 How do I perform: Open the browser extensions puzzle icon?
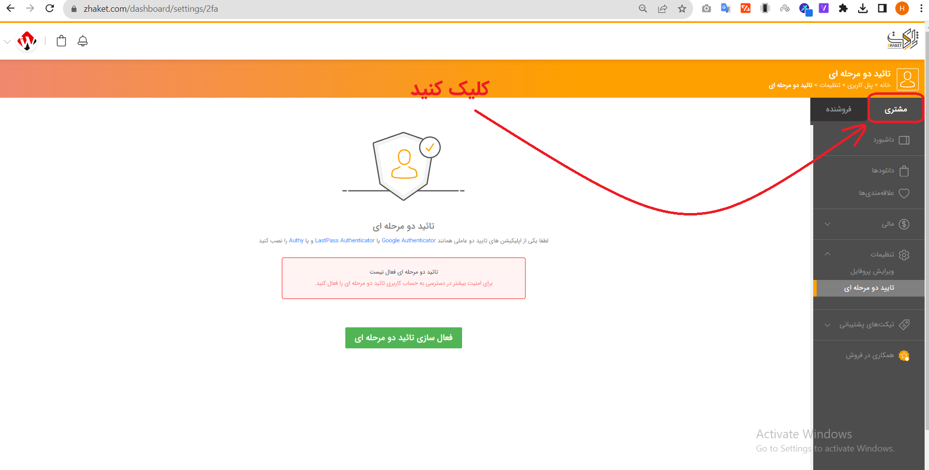point(843,8)
